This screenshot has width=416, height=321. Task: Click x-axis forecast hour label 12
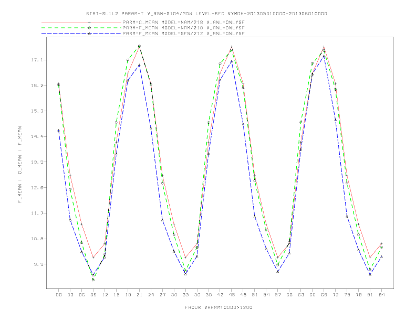[105, 295]
